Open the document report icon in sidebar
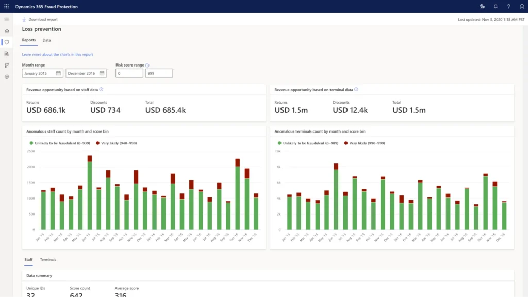This screenshot has height=297, width=528. click(7, 54)
